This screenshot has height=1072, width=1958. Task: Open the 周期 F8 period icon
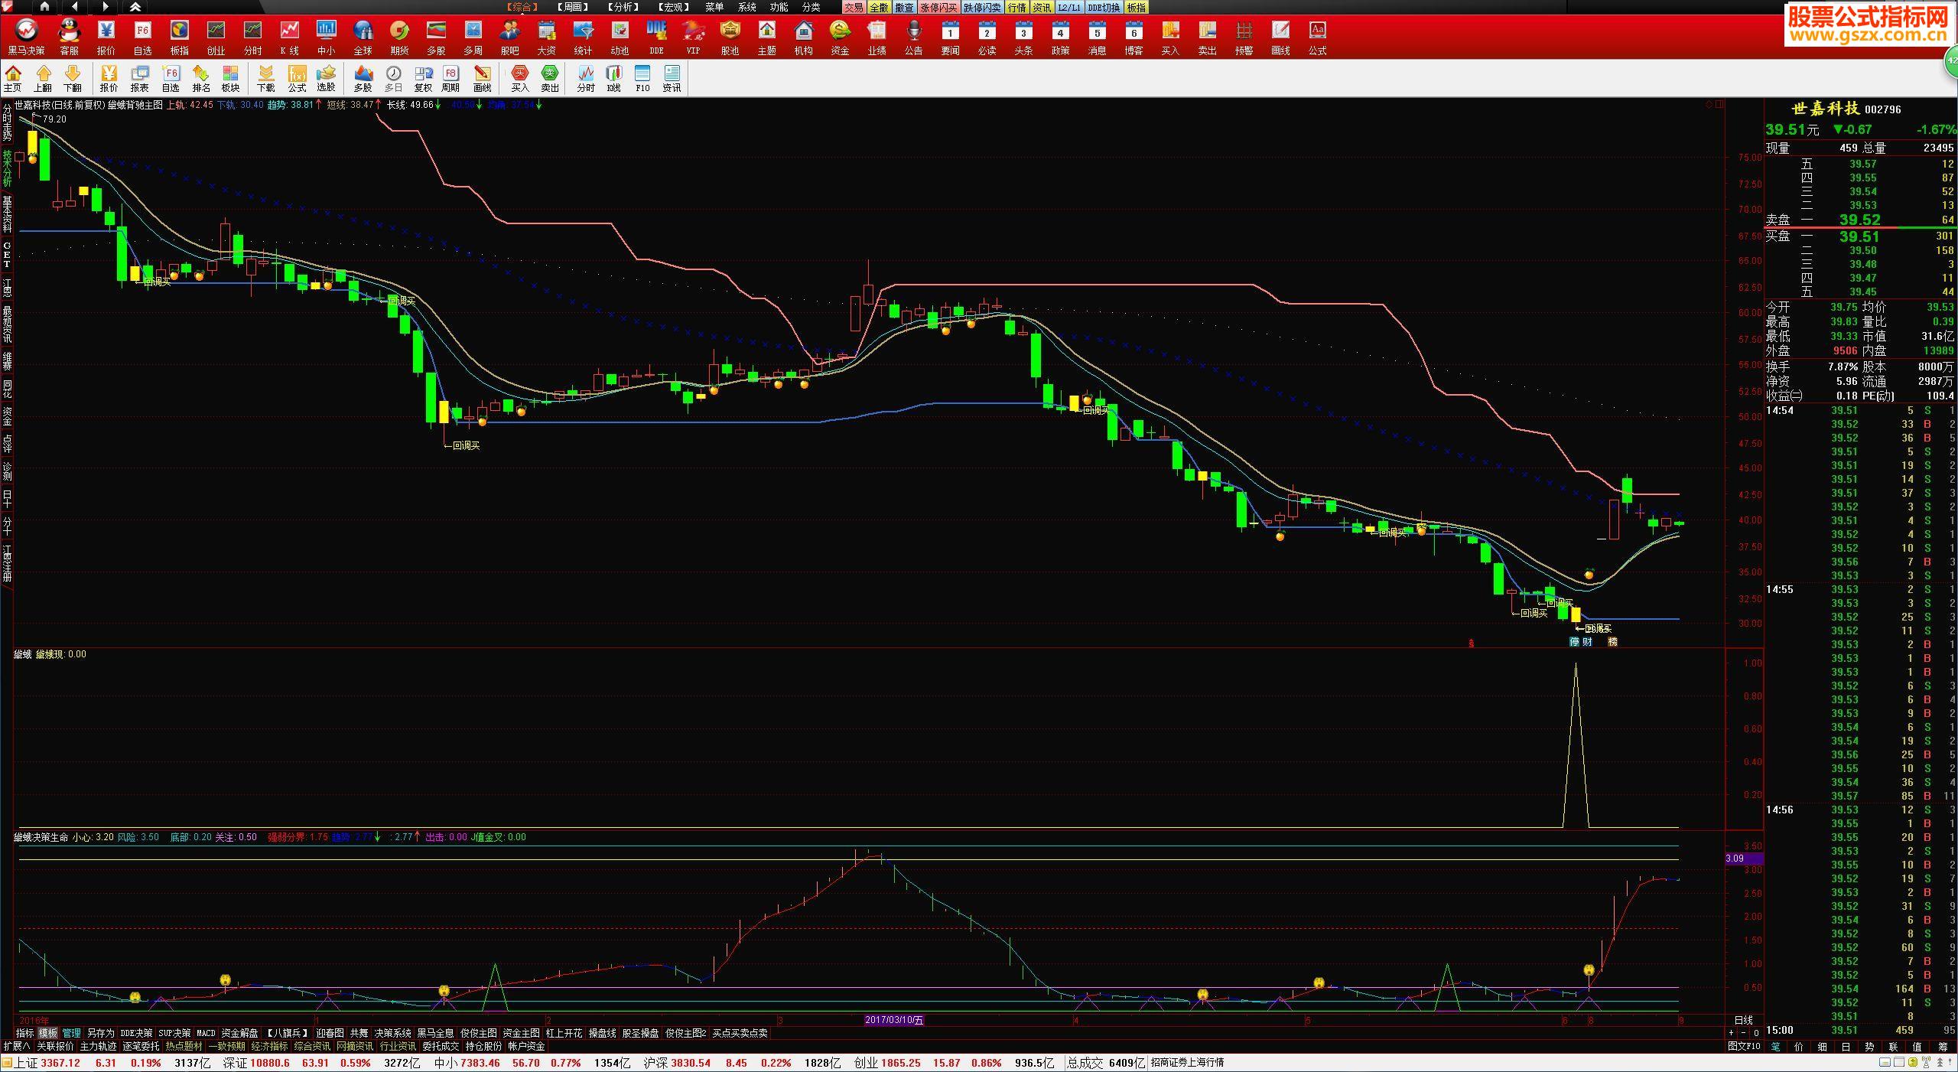[450, 78]
